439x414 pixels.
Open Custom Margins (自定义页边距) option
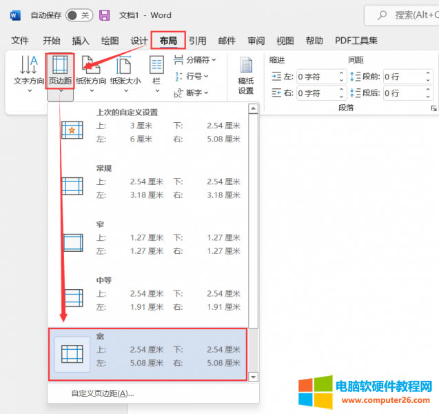(x=103, y=393)
